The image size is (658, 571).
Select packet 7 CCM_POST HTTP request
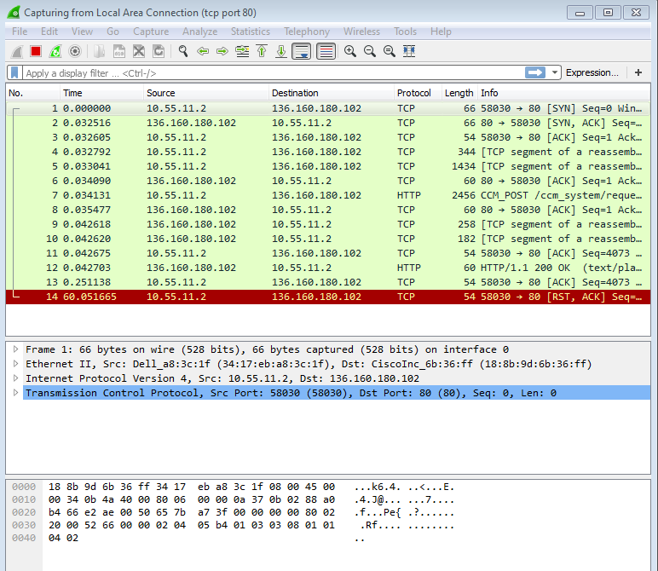coord(328,195)
